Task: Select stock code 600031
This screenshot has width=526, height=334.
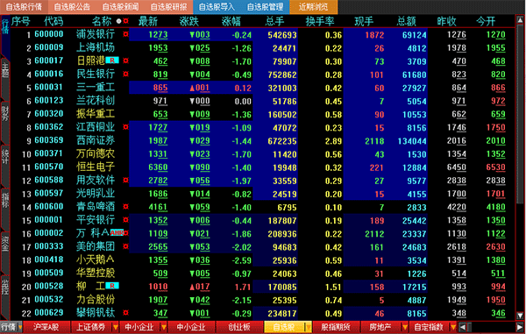Action: pos(48,87)
